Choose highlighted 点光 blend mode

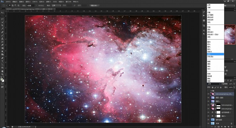(x=216, y=54)
